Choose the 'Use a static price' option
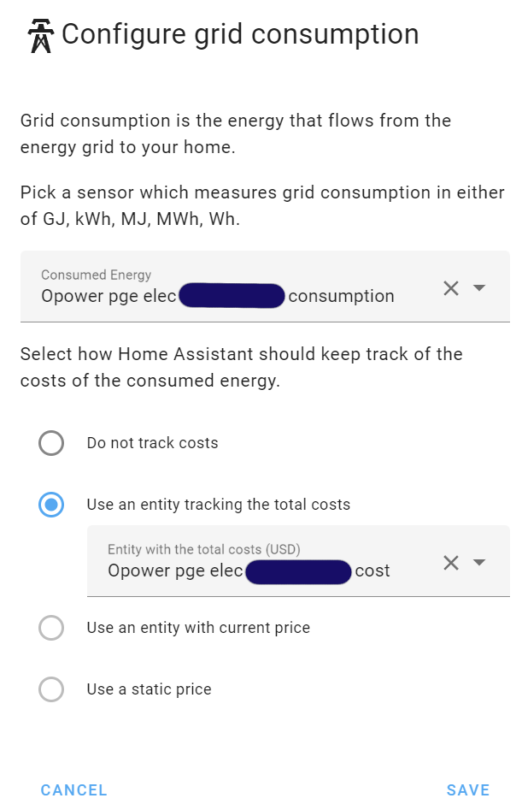 pos(51,689)
